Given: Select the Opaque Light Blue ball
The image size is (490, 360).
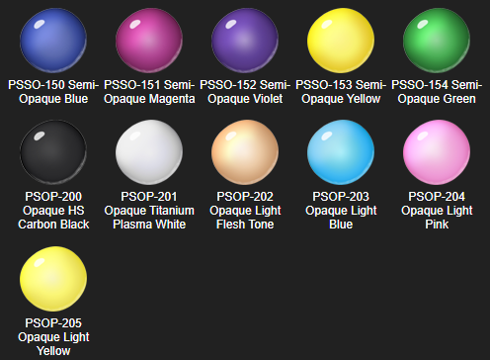Looking at the screenshot, I should [x=341, y=152].
